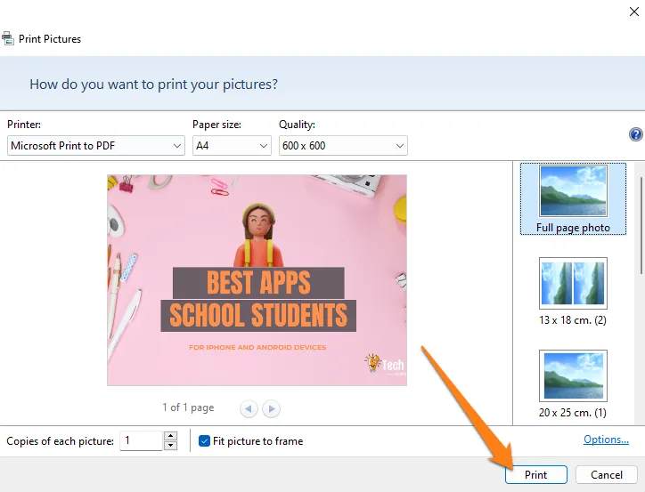Open the Quality dropdown
The height and width of the screenshot is (492, 645).
click(343, 146)
